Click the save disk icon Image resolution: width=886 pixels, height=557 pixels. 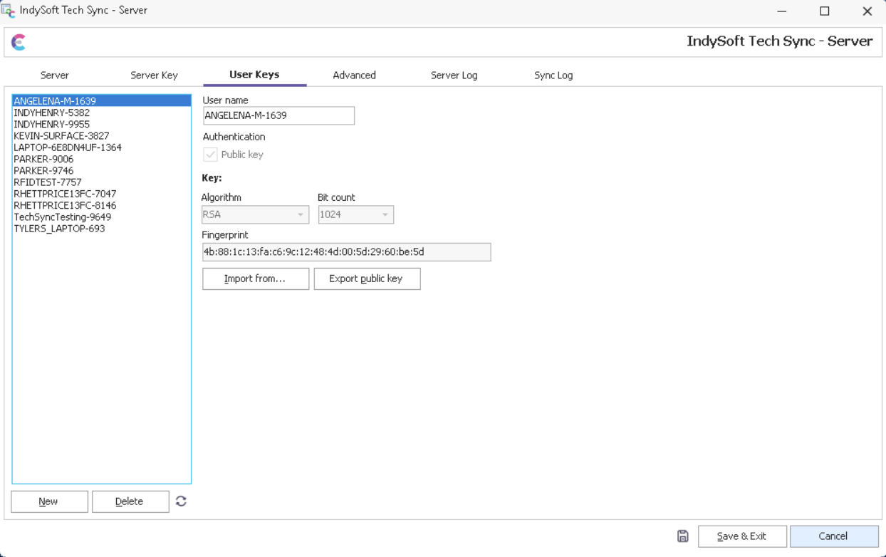(x=682, y=536)
